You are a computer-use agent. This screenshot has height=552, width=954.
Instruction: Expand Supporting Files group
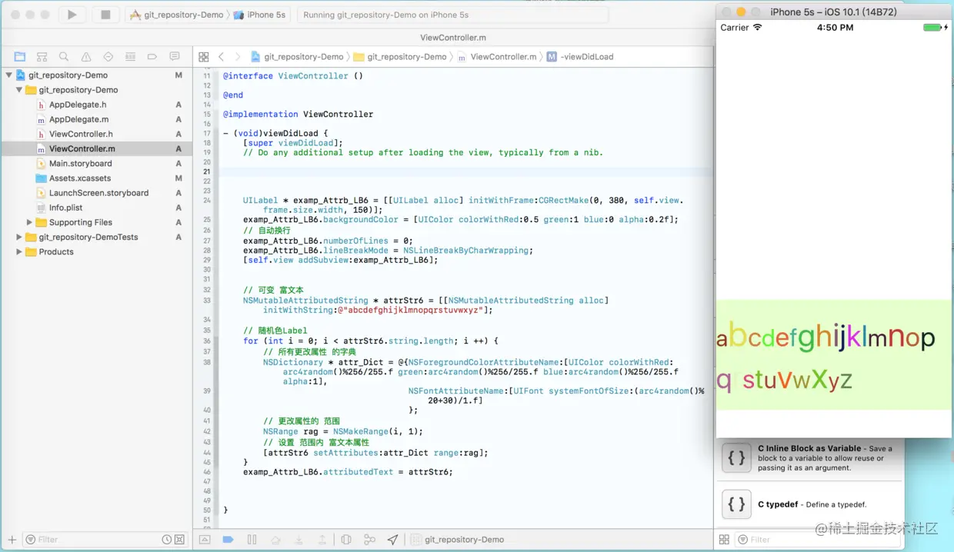tap(29, 223)
